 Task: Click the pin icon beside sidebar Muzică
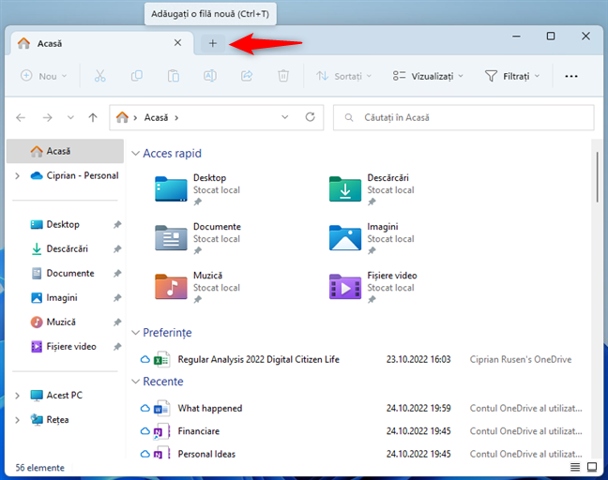117,322
